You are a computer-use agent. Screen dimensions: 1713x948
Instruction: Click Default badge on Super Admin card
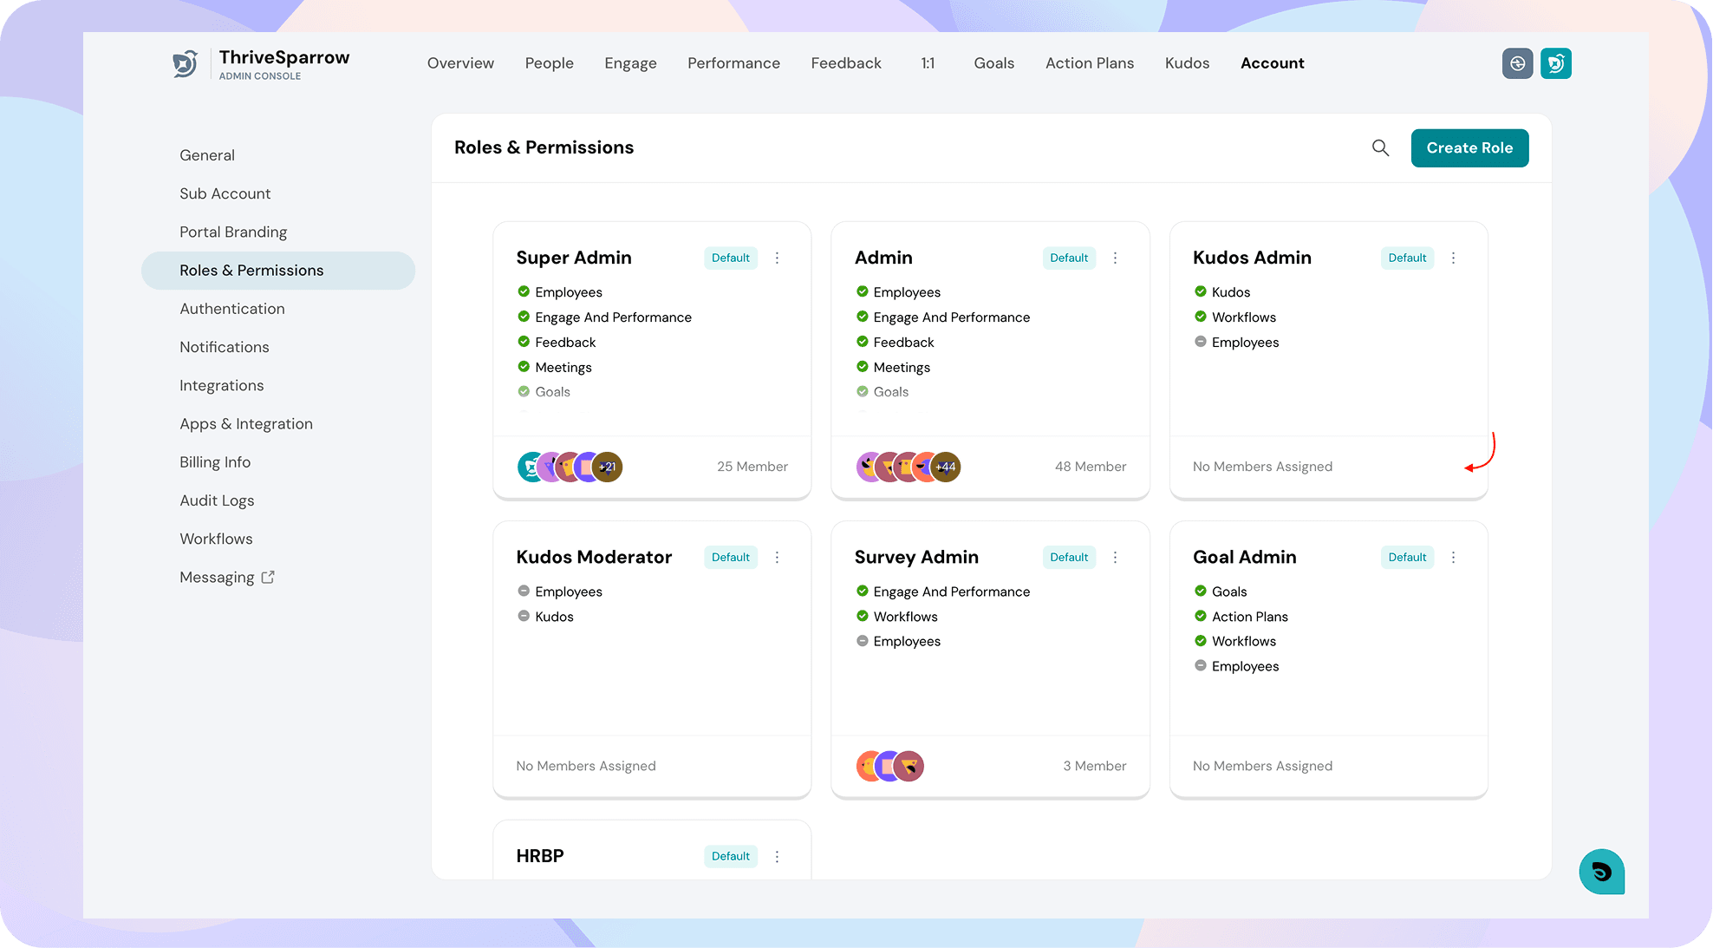(731, 258)
